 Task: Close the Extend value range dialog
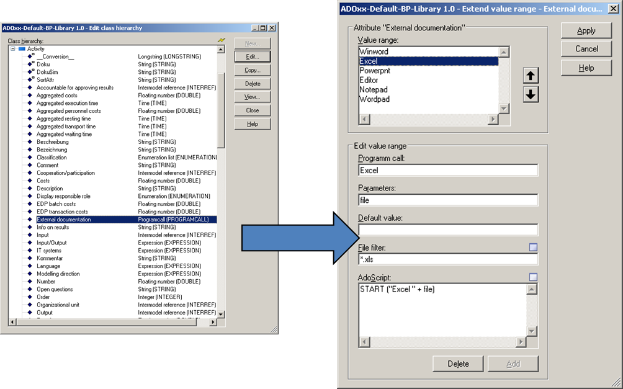[614, 9]
